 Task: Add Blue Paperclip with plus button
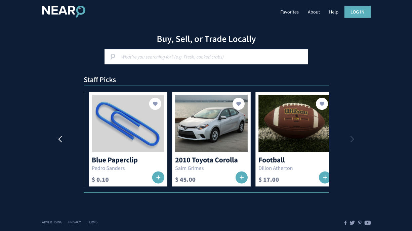coord(158,177)
